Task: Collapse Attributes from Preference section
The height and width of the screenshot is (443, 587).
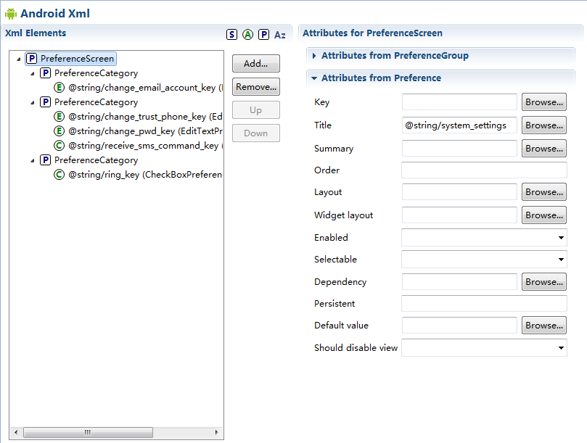Action: point(314,78)
